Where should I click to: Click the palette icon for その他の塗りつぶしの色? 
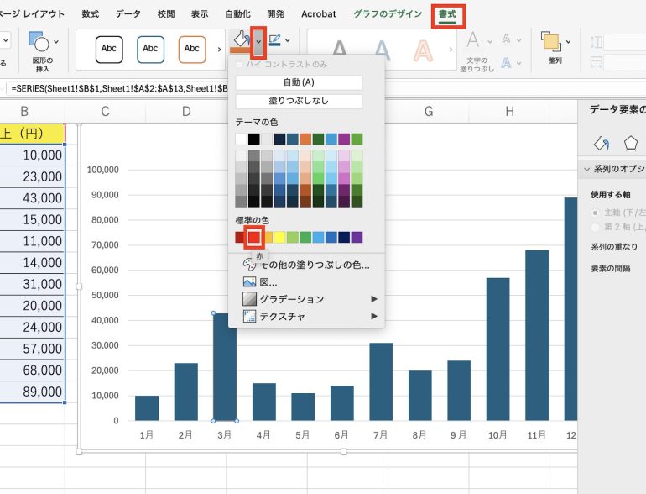point(249,265)
